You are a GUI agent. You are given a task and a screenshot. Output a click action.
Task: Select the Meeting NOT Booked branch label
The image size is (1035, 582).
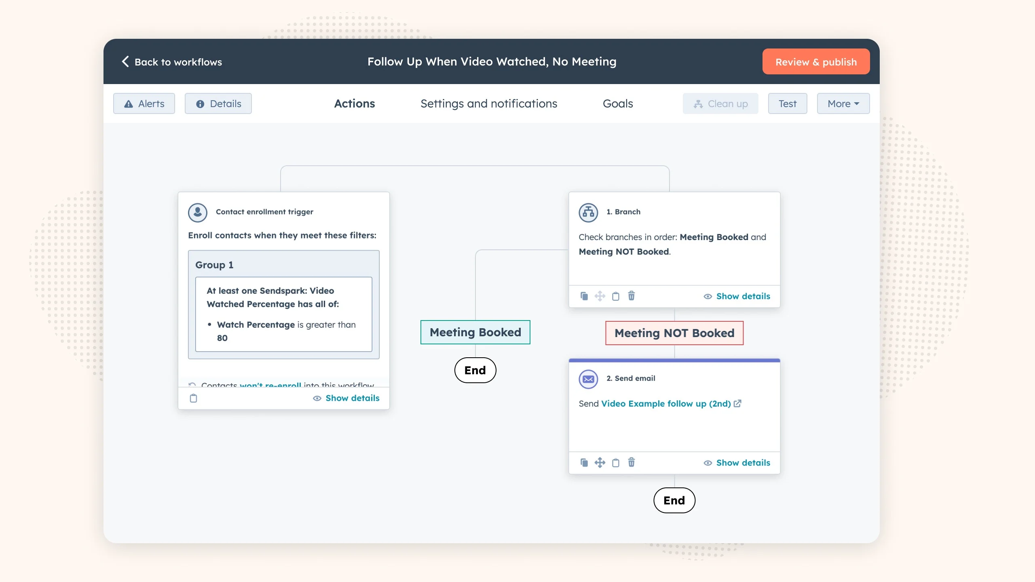[x=674, y=333]
